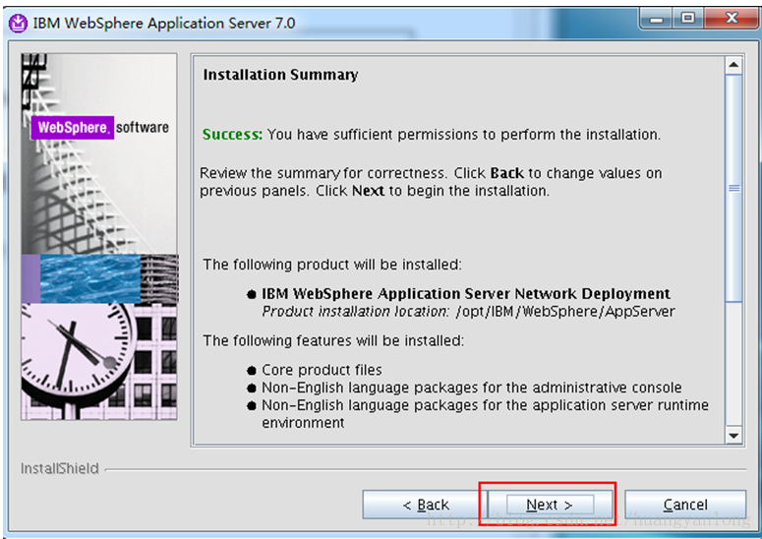Click the "Core product files" item

[x=322, y=370]
